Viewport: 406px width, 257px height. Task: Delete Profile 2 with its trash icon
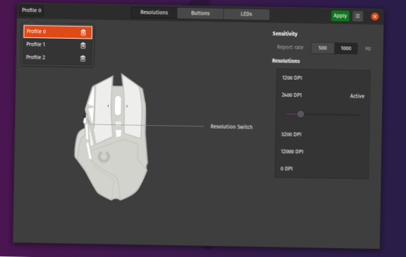point(83,58)
